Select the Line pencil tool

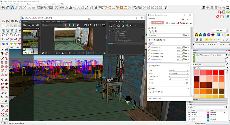2,59
